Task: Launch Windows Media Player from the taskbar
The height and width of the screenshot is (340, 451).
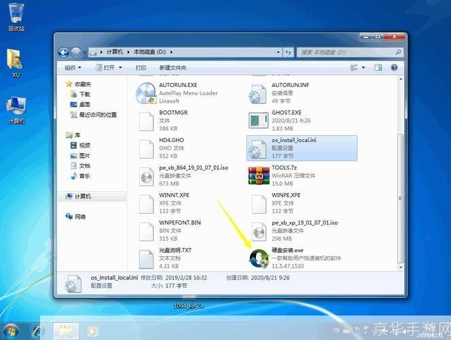Action: point(92,331)
